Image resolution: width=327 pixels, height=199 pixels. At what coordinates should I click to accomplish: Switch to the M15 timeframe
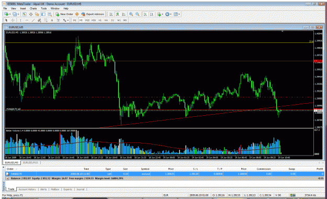click(x=87, y=20)
